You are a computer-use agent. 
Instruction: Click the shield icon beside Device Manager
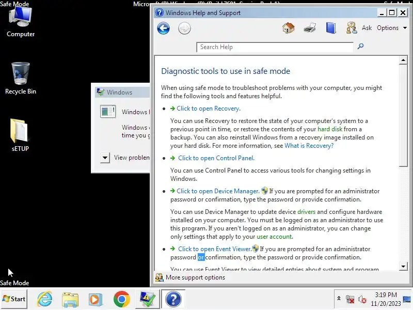pos(264,191)
